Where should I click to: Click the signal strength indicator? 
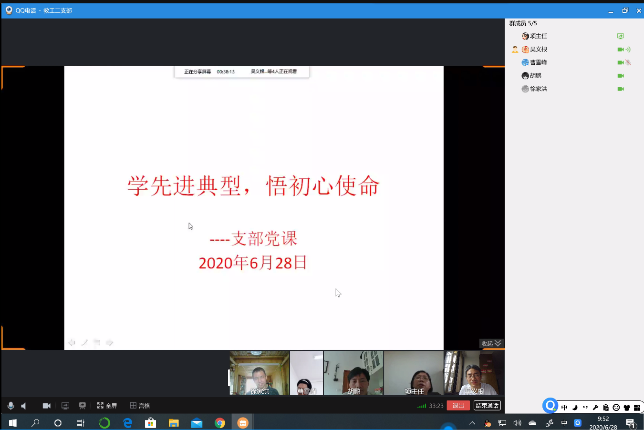[x=422, y=406]
